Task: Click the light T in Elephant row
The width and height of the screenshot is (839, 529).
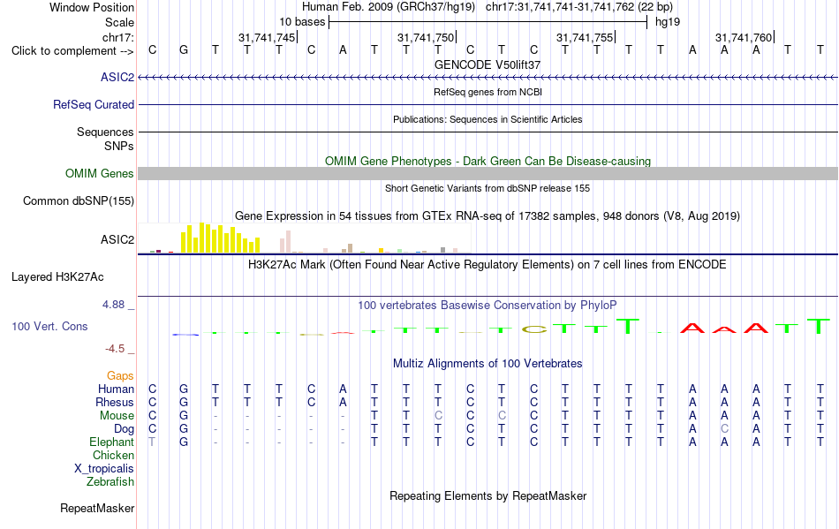Action: 153,442
